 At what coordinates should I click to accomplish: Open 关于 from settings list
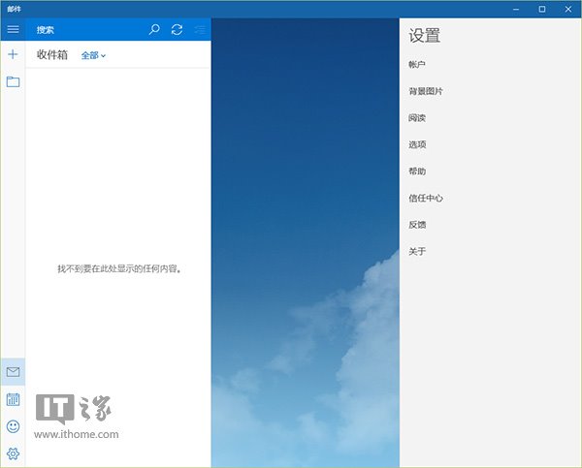click(x=417, y=251)
